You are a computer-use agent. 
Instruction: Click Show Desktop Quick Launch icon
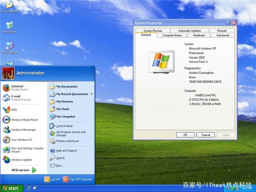click(x=35, y=188)
